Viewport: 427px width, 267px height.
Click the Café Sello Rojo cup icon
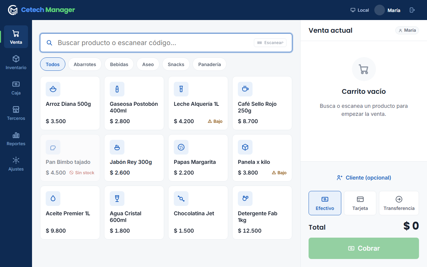(x=245, y=89)
